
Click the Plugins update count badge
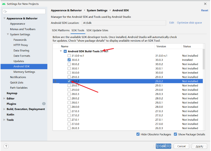click(x=44, y=104)
